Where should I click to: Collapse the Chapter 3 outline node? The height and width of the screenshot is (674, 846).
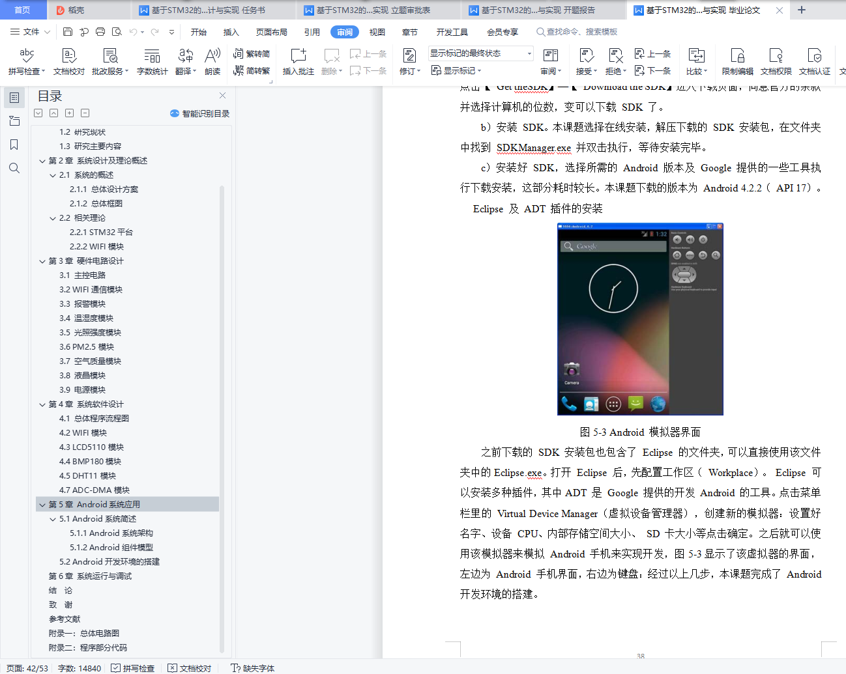pyautogui.click(x=42, y=261)
